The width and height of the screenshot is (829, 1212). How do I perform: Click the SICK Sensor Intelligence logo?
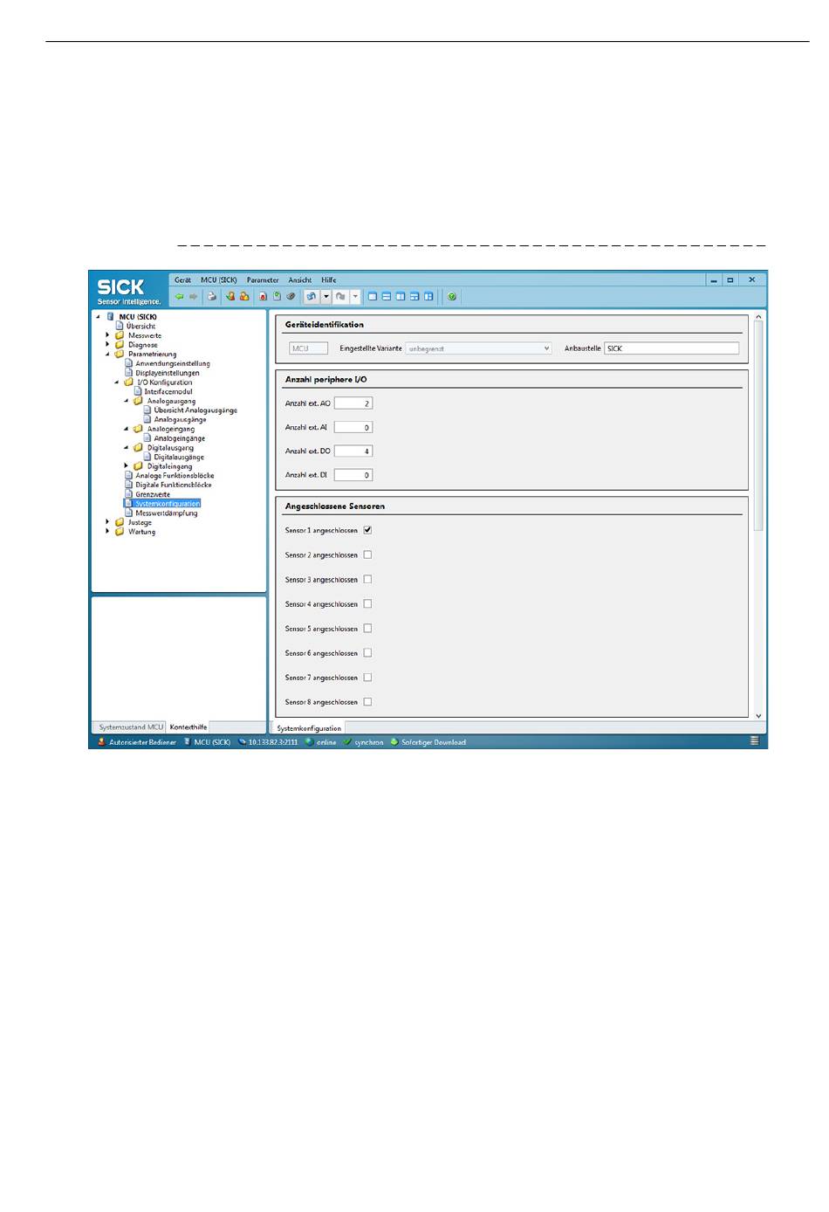[x=127, y=291]
